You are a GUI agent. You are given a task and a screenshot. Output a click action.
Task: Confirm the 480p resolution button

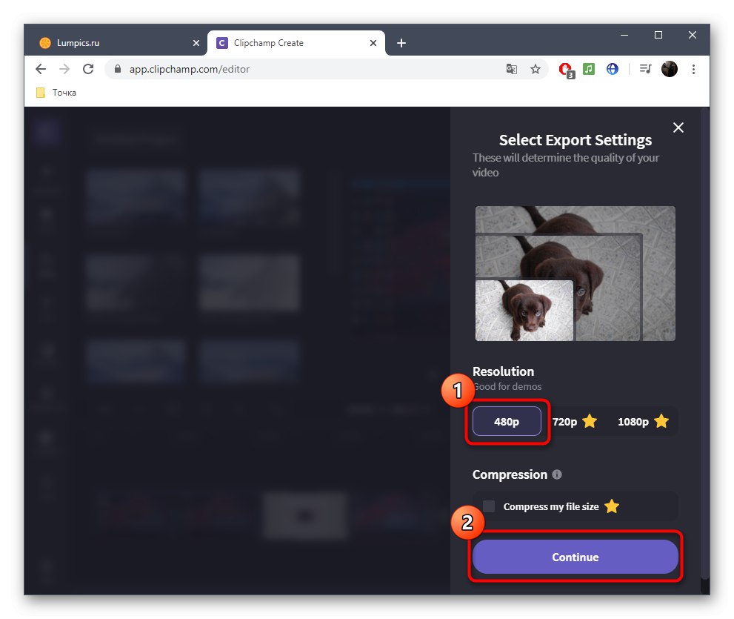click(x=507, y=421)
